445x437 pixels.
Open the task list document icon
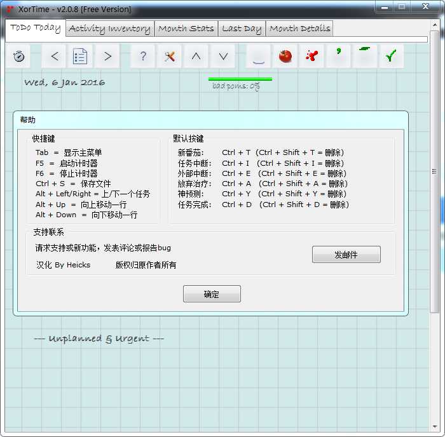click(80, 56)
